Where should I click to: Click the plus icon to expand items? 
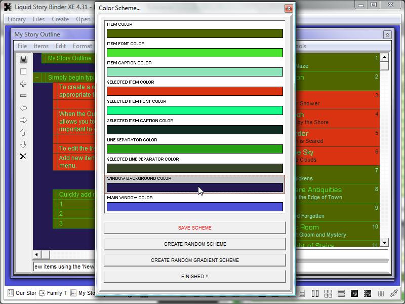tap(23, 84)
